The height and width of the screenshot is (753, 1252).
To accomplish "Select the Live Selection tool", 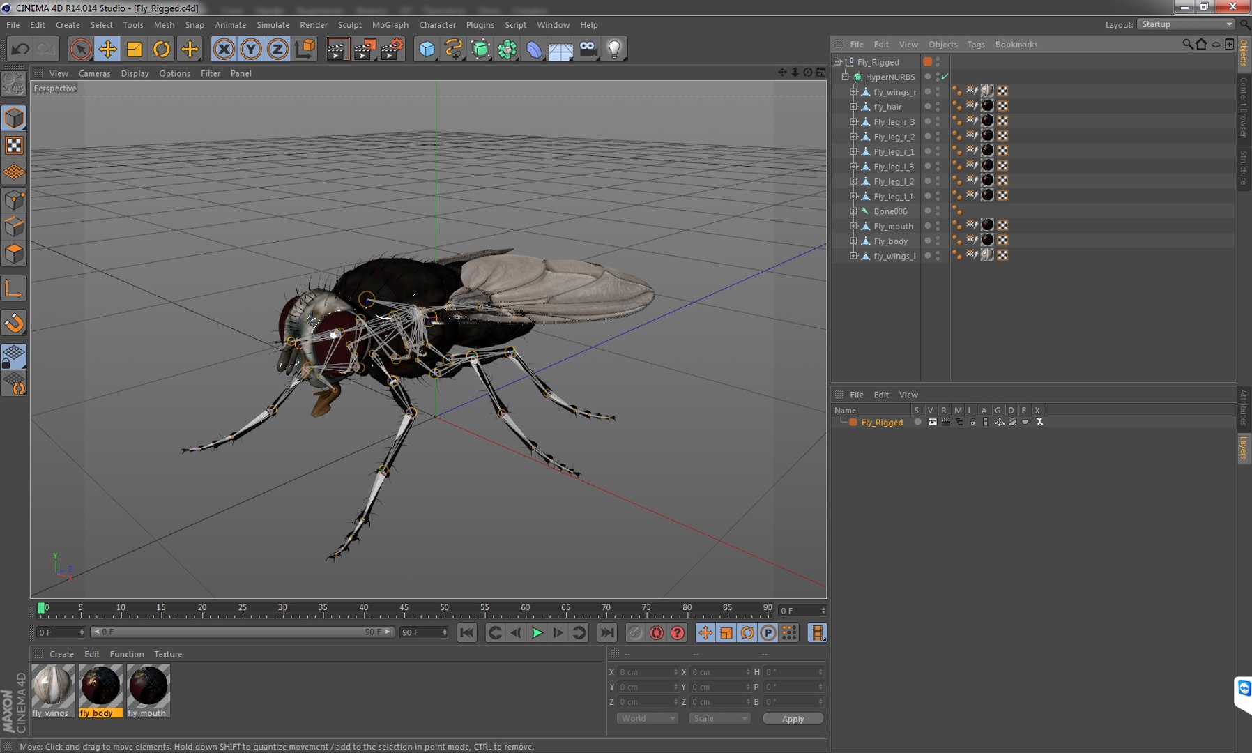I will point(80,49).
